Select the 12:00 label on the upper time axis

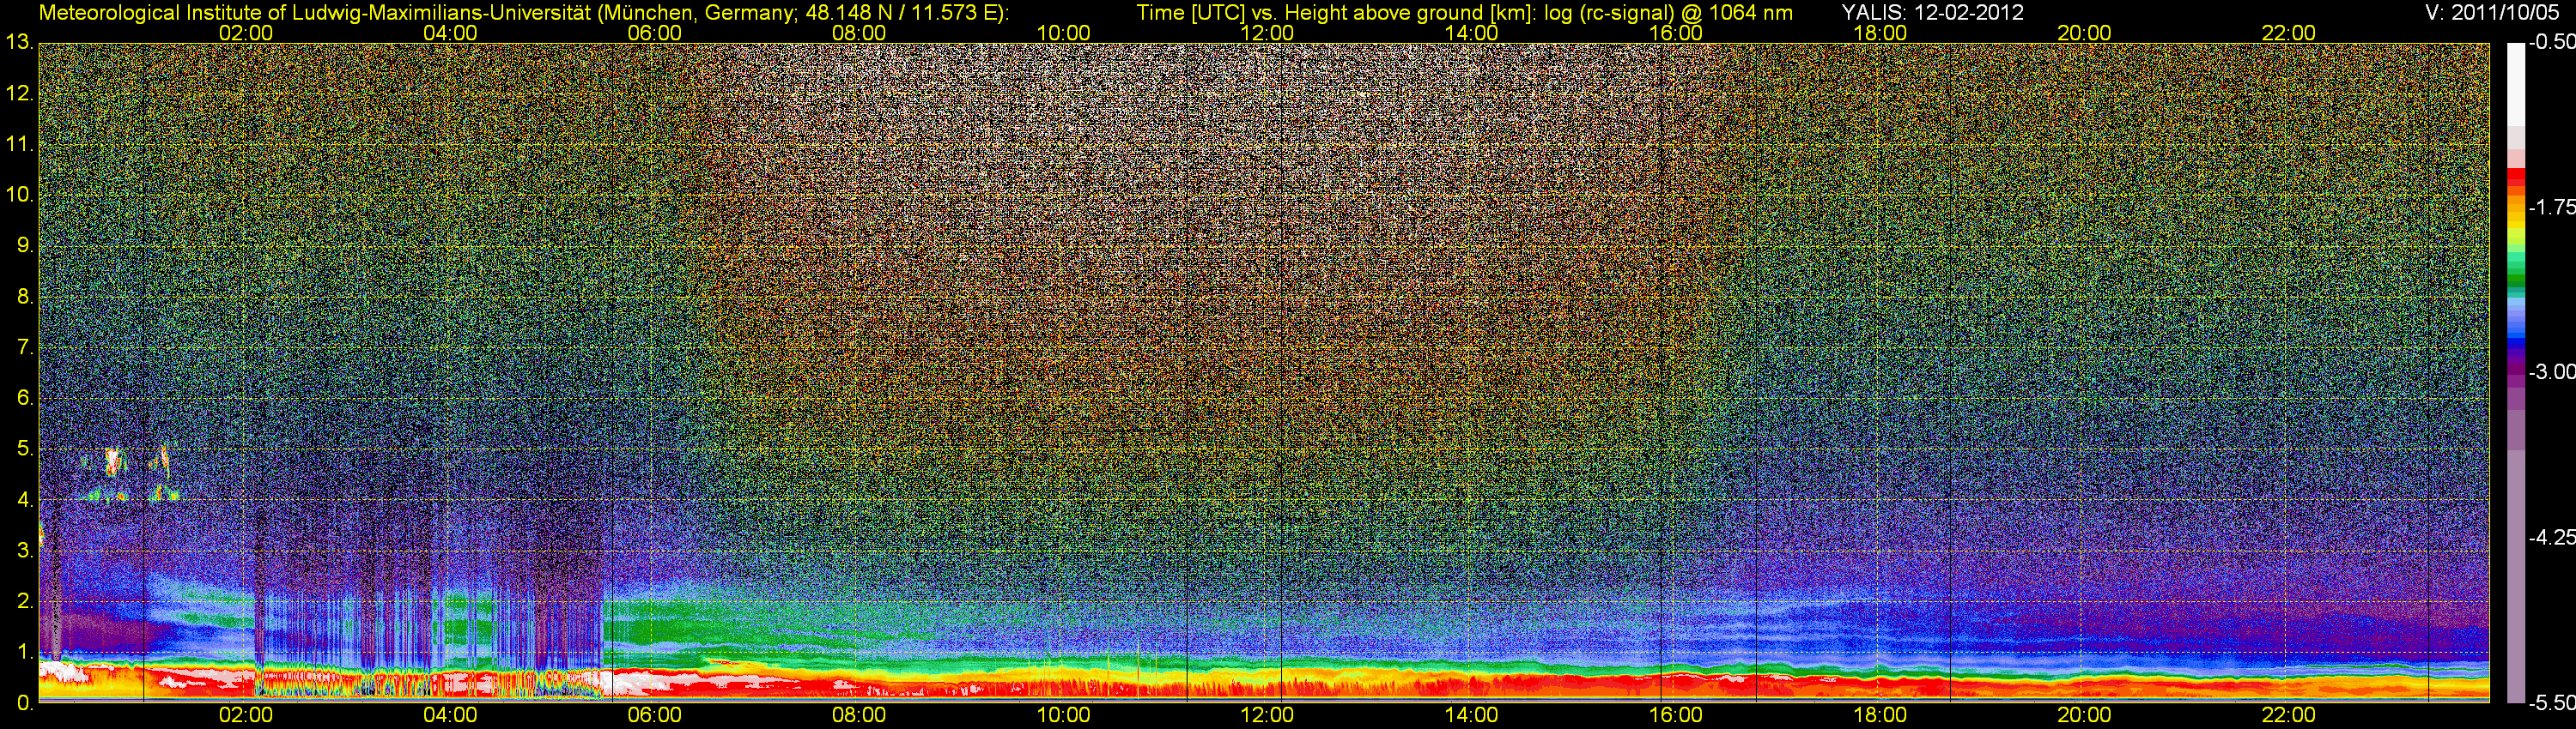(x=1267, y=33)
